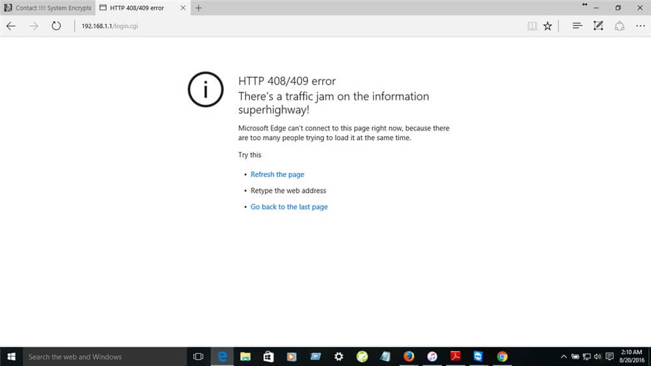Open Google Chrome from the taskbar

(x=502, y=357)
